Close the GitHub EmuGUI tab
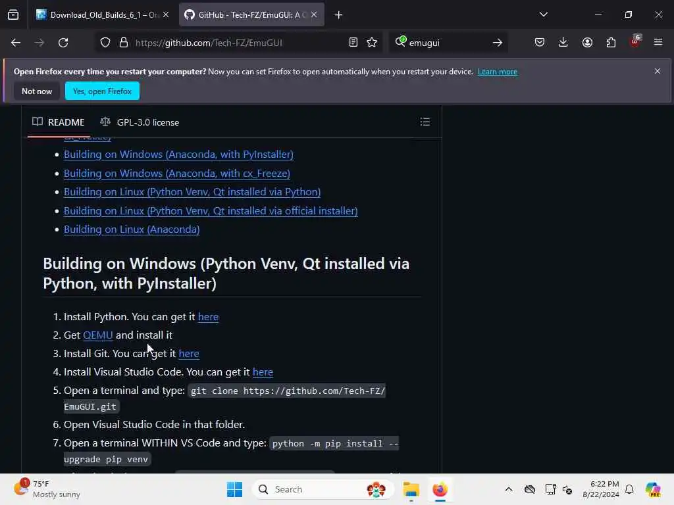 [x=314, y=15]
